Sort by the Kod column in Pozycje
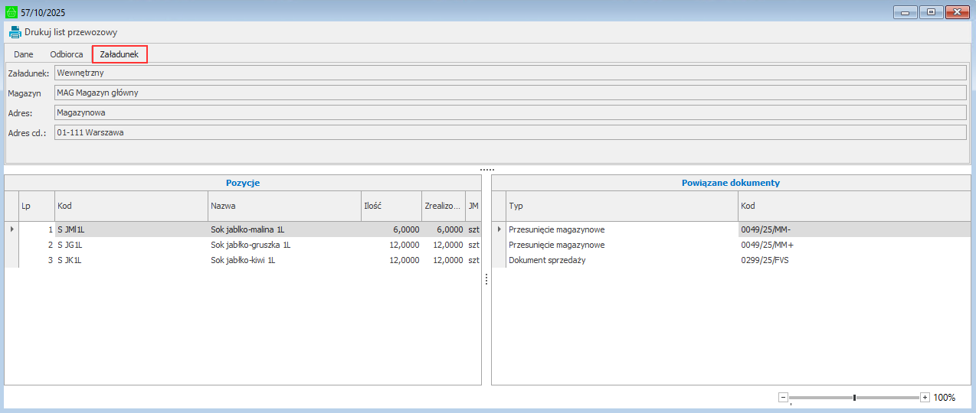The width and height of the screenshot is (976, 413). [130, 206]
